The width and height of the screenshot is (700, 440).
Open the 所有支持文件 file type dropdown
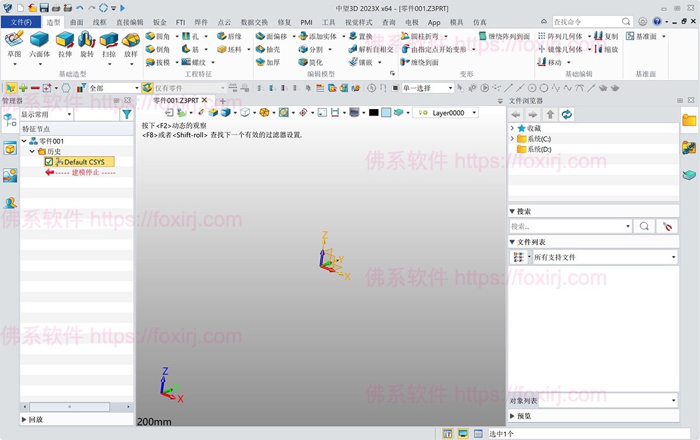[673, 257]
